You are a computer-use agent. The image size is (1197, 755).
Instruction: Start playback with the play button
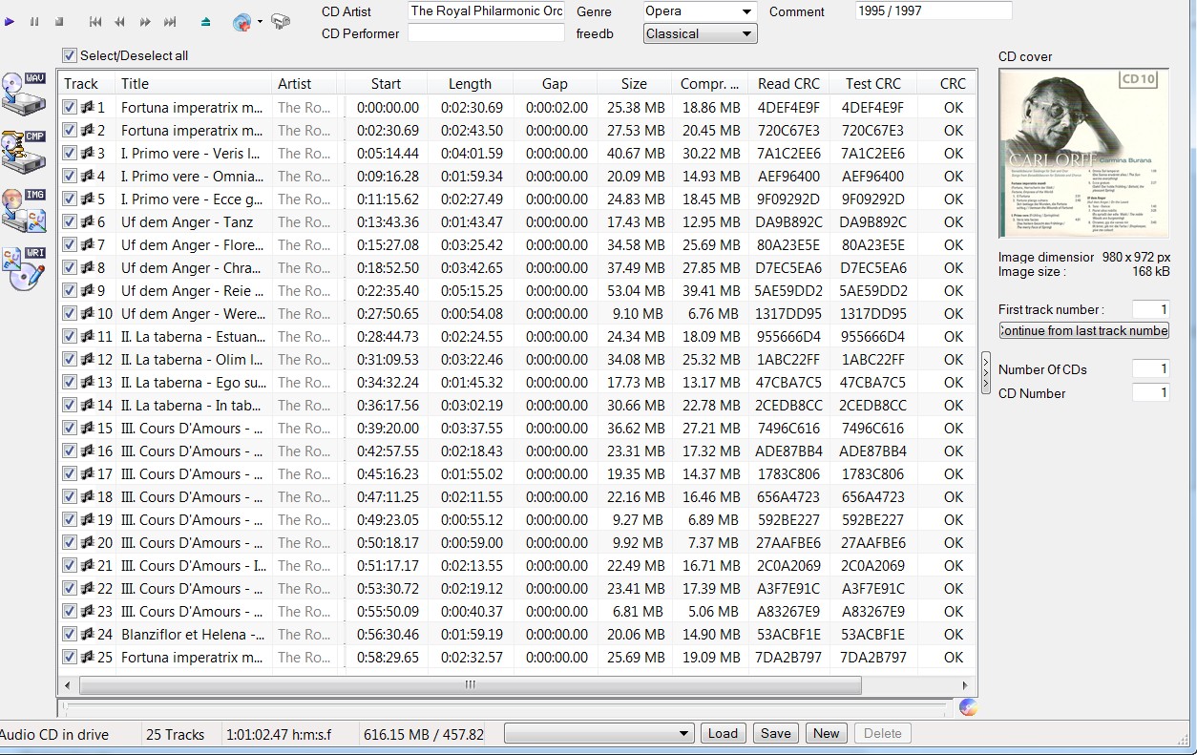point(10,21)
